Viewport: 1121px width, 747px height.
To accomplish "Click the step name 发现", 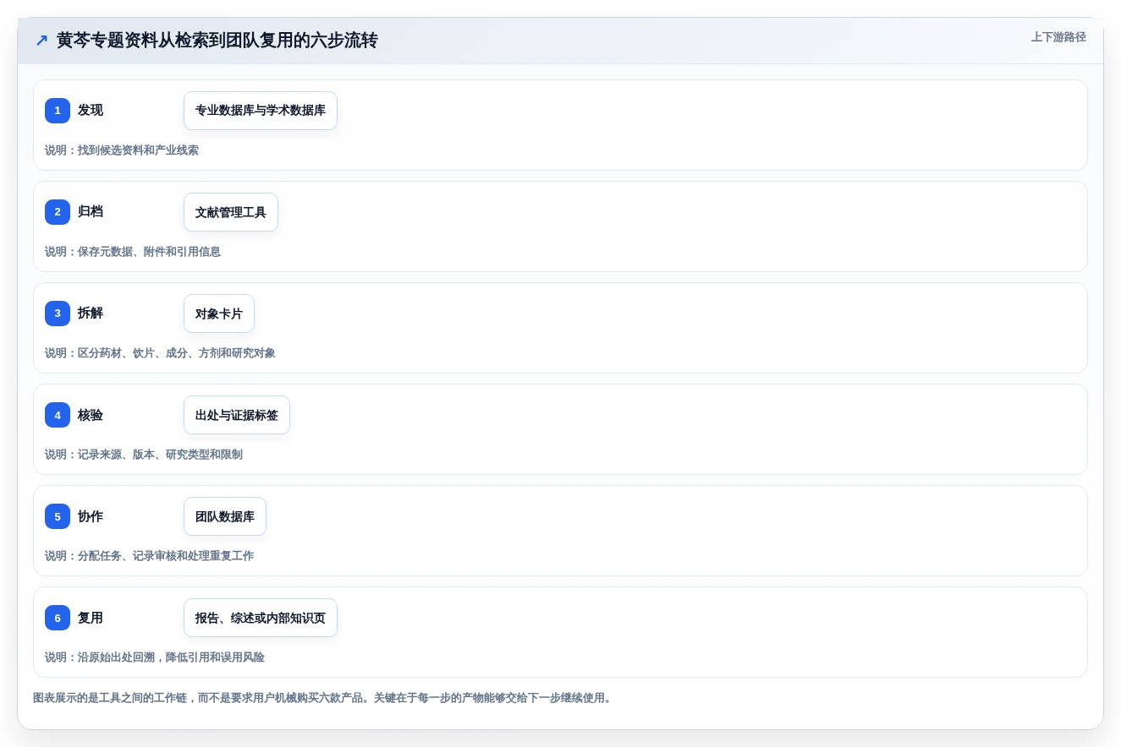I will pos(91,111).
